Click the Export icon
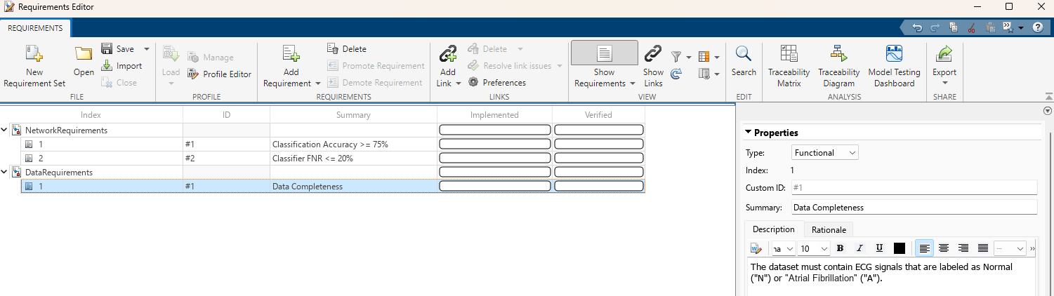 944,54
